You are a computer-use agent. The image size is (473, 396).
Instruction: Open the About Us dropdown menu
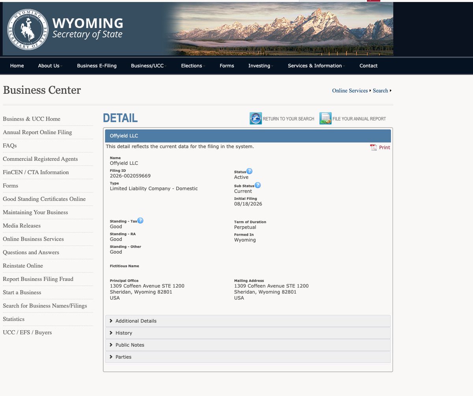coord(50,66)
